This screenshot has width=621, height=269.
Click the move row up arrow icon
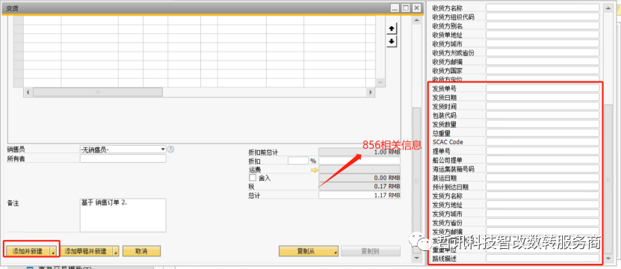click(x=392, y=28)
